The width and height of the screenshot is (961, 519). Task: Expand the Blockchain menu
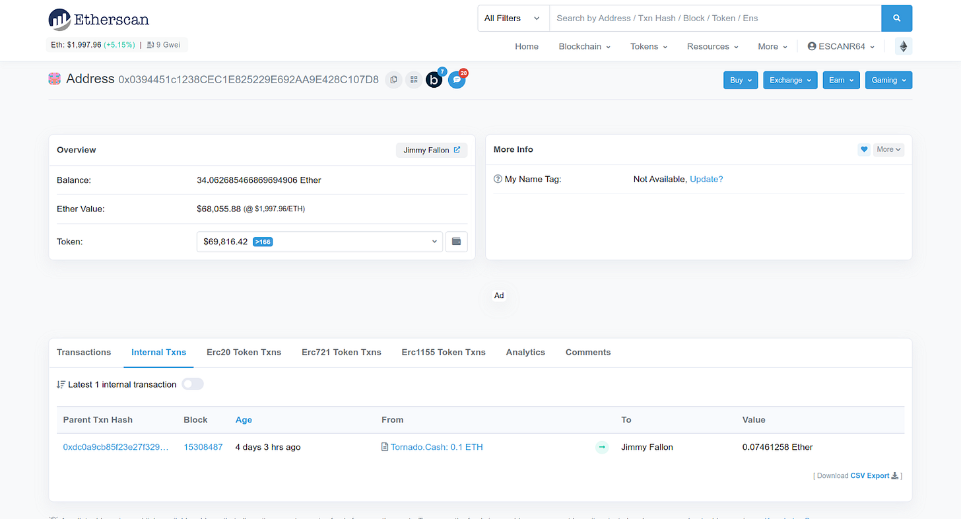coord(584,46)
